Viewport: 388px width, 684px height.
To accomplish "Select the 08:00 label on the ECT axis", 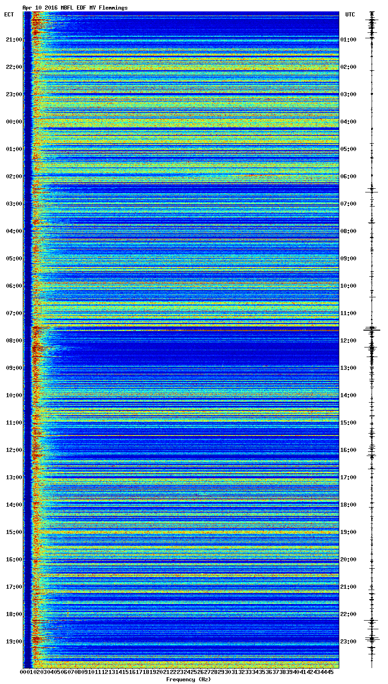I will pos(14,341).
